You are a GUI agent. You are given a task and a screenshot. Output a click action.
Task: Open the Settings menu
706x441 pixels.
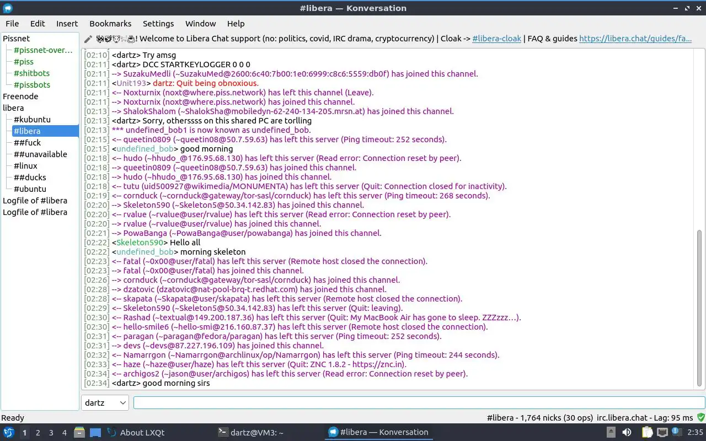tap(158, 24)
